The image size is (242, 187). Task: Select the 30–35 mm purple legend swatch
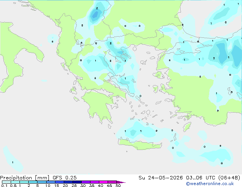(x=86, y=182)
